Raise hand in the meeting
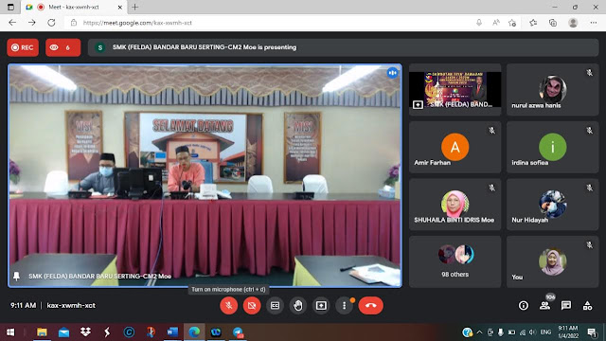Viewport: 606px width, 341px height. tap(298, 305)
